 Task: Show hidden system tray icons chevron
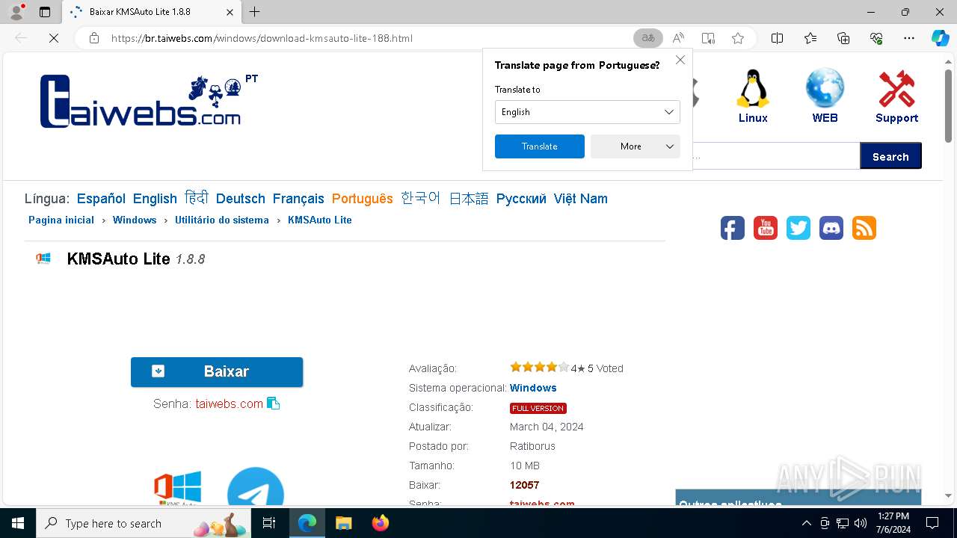tap(806, 523)
